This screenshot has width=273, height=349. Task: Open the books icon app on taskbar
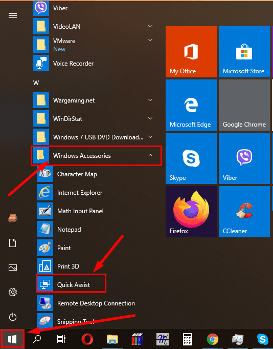(x=138, y=339)
